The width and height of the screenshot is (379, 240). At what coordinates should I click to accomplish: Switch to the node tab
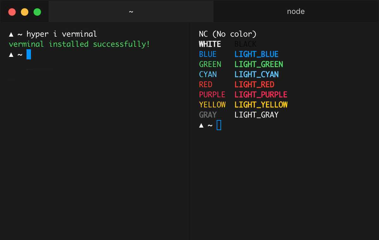click(x=296, y=12)
